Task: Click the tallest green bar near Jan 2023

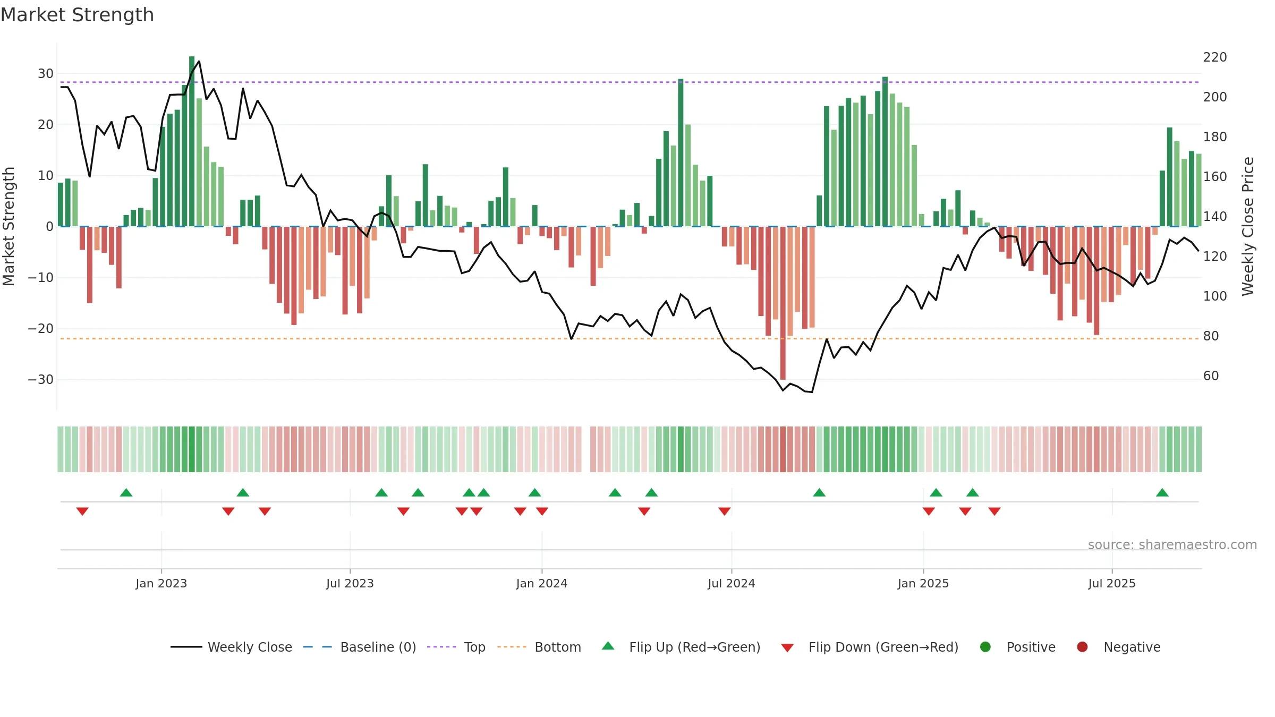Action: click(x=192, y=141)
